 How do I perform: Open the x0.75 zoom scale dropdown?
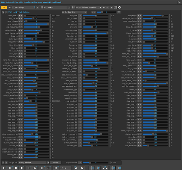pyautogui.click(x=111, y=7)
